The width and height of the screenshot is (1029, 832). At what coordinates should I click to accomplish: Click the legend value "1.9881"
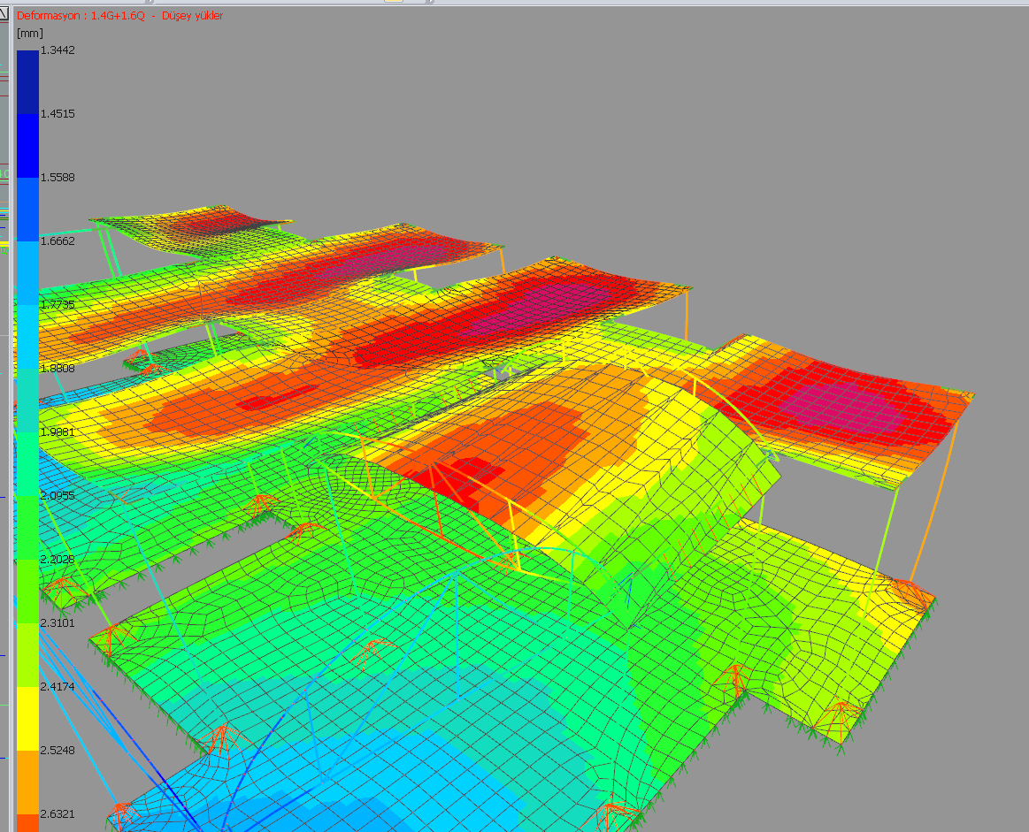(58, 432)
